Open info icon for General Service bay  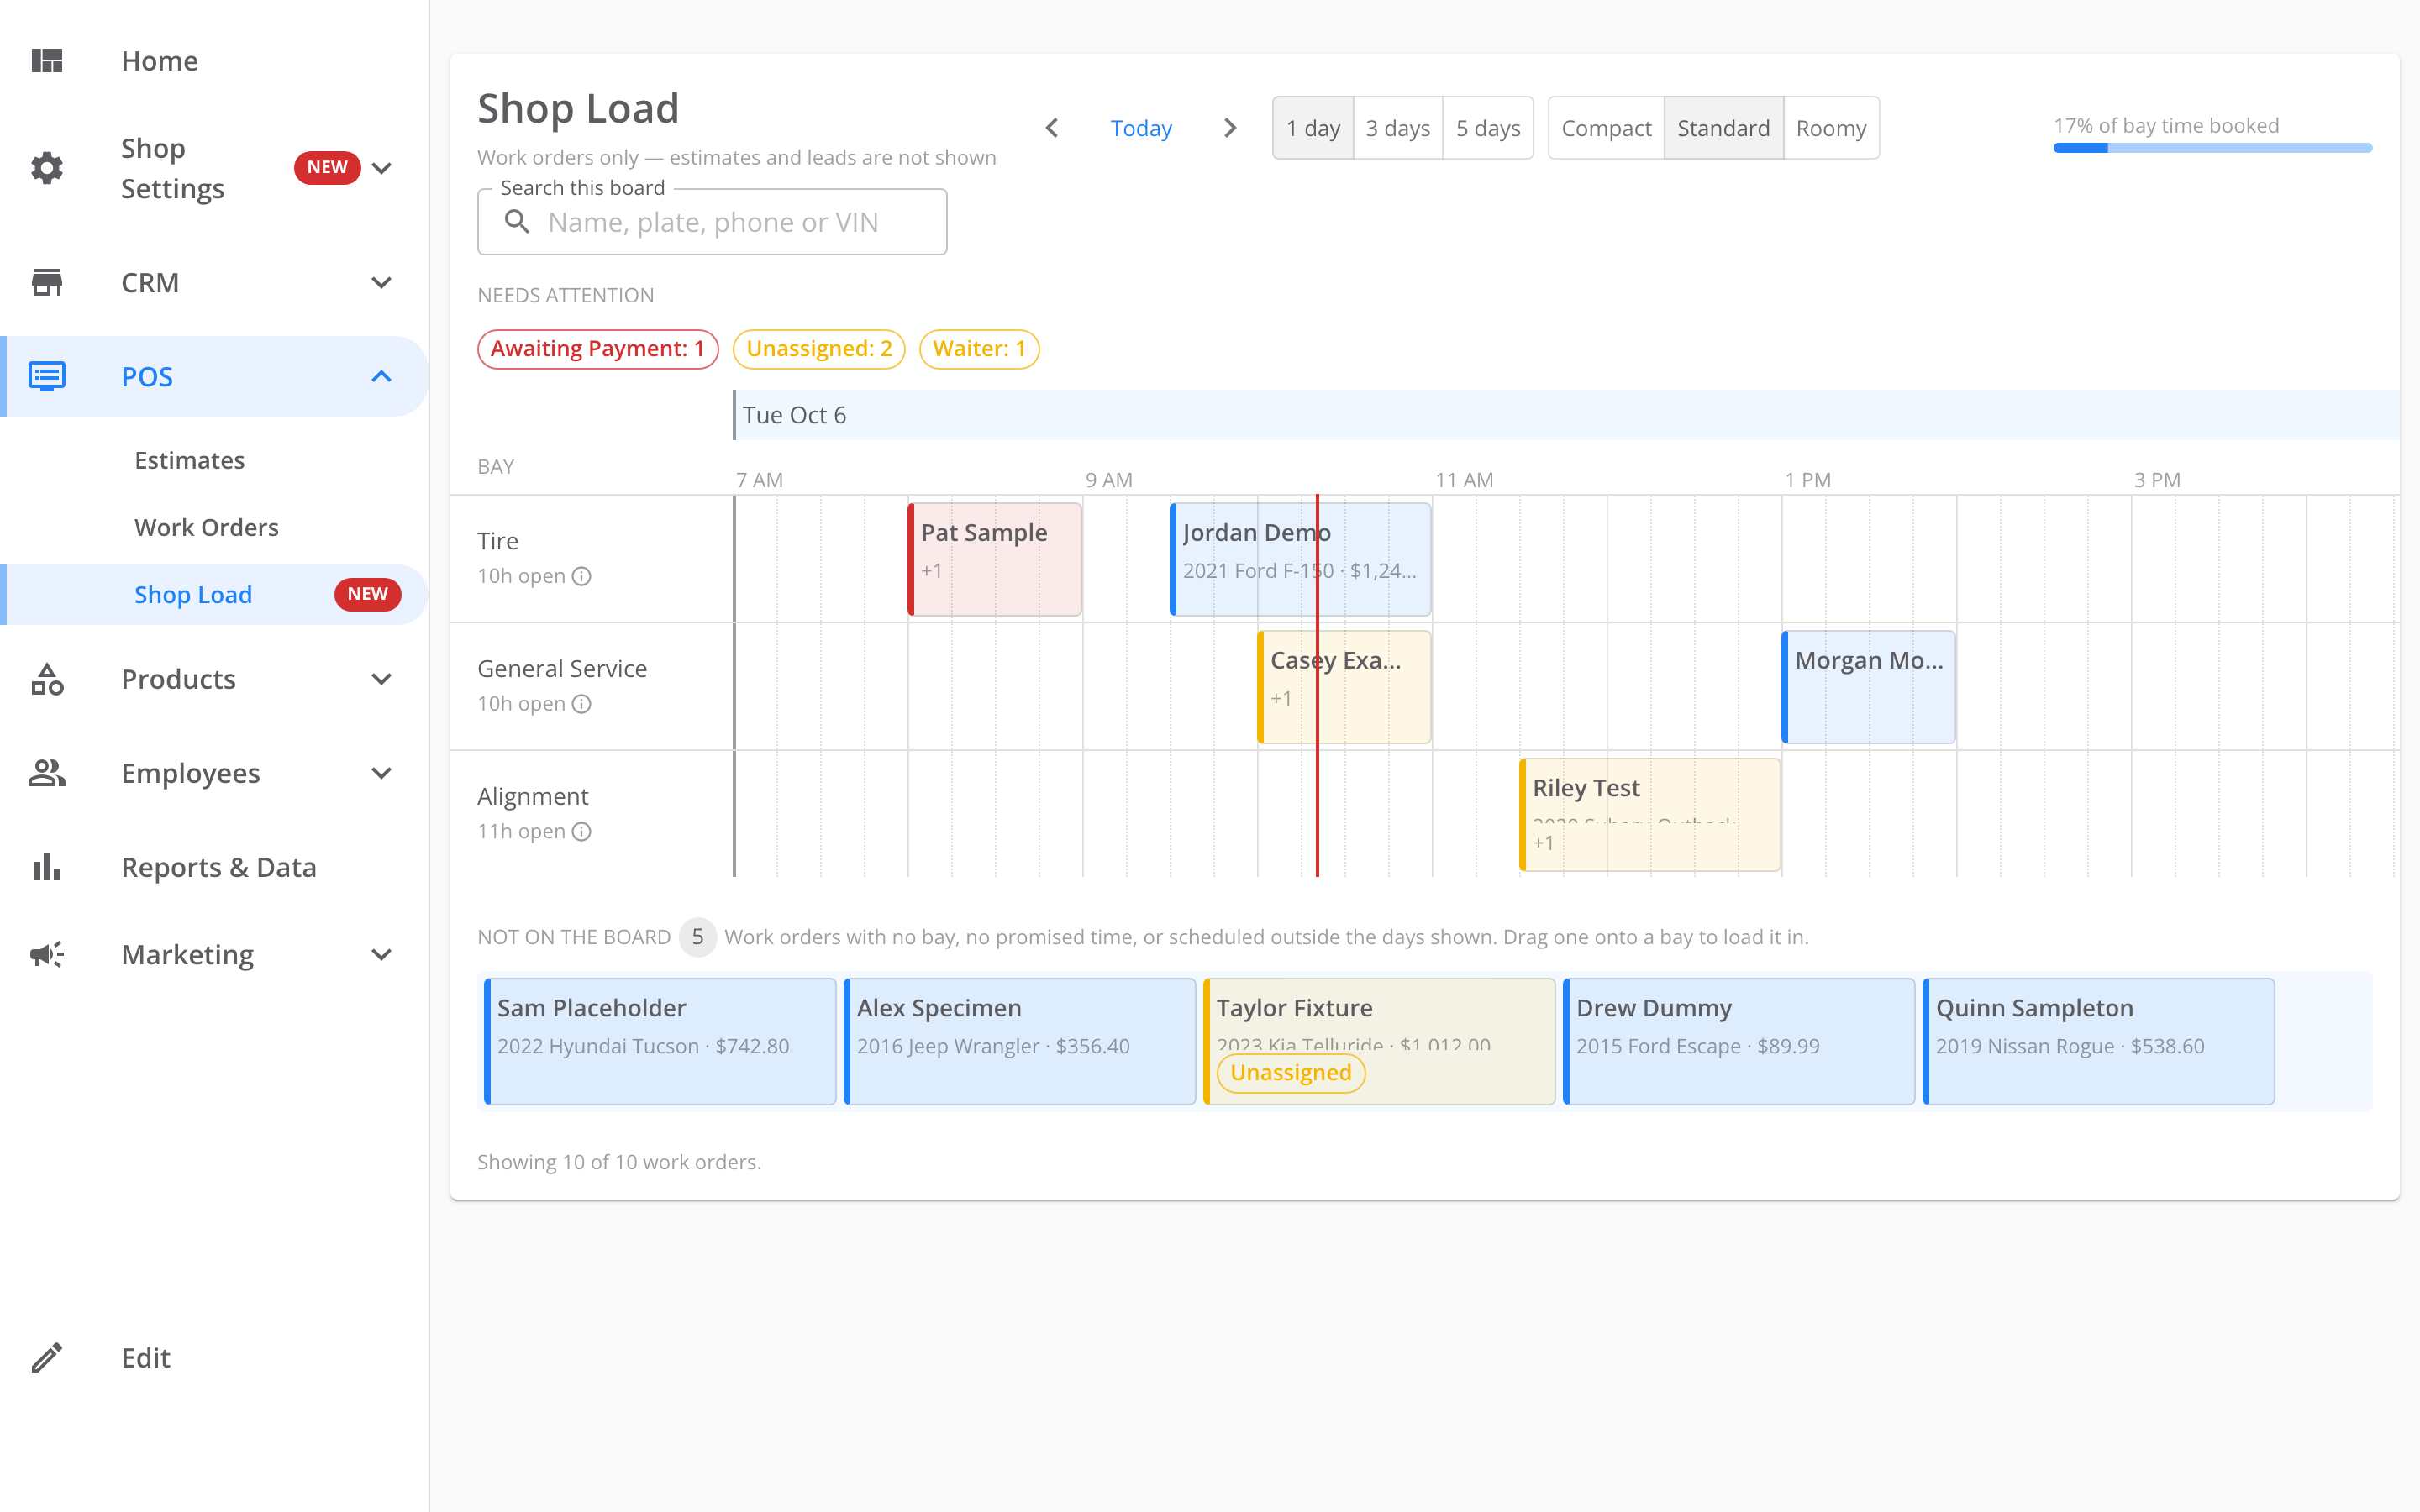(x=581, y=704)
